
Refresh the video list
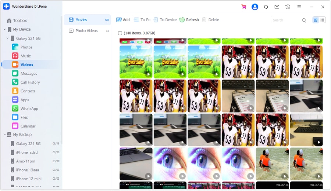pos(189,20)
